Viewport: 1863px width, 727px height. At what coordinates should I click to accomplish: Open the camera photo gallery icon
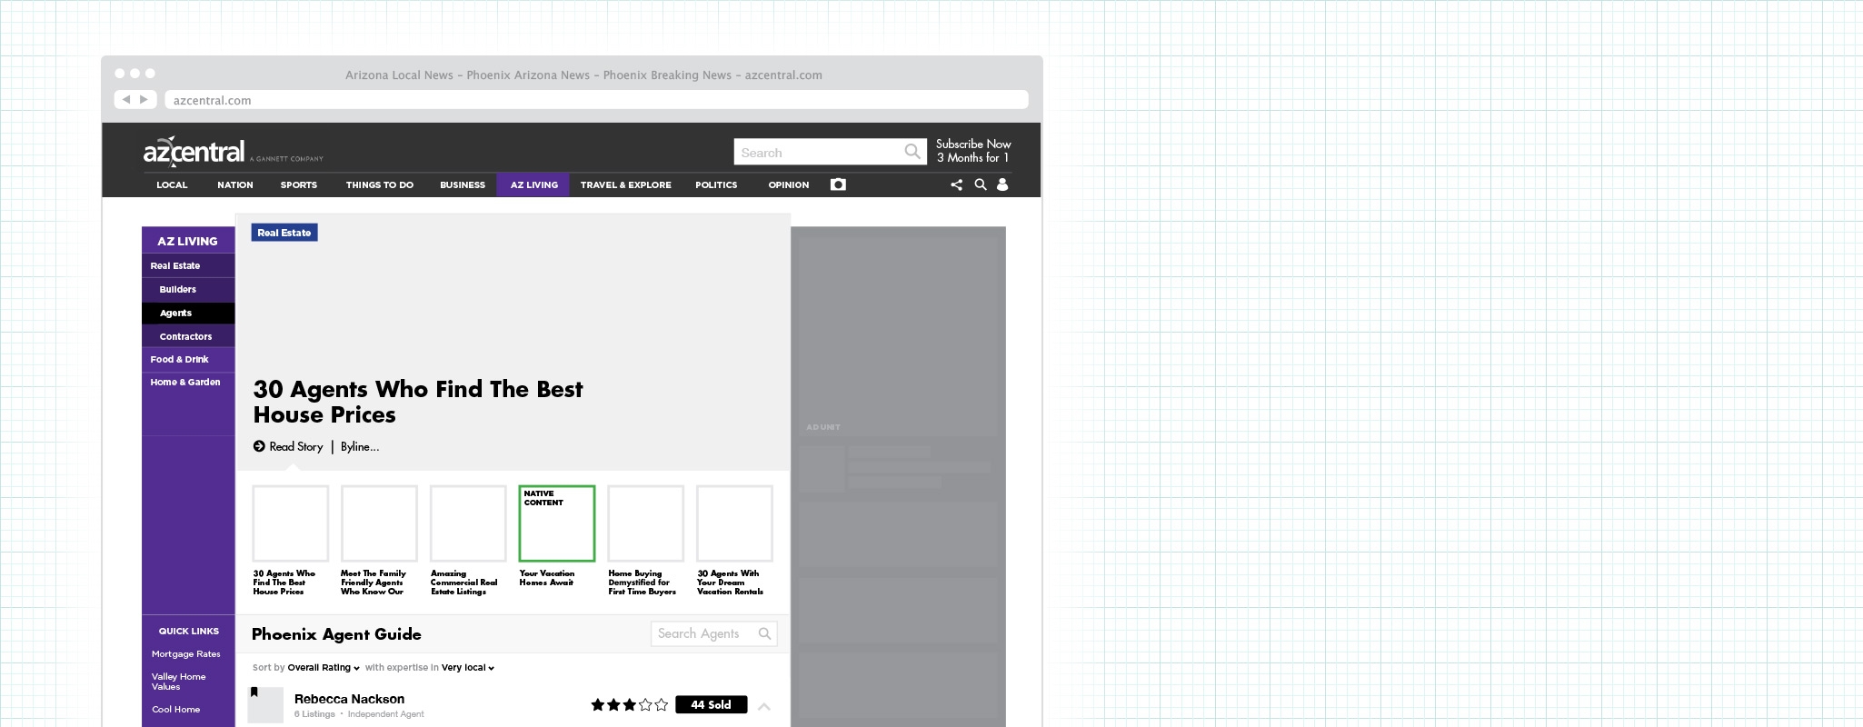(x=838, y=184)
